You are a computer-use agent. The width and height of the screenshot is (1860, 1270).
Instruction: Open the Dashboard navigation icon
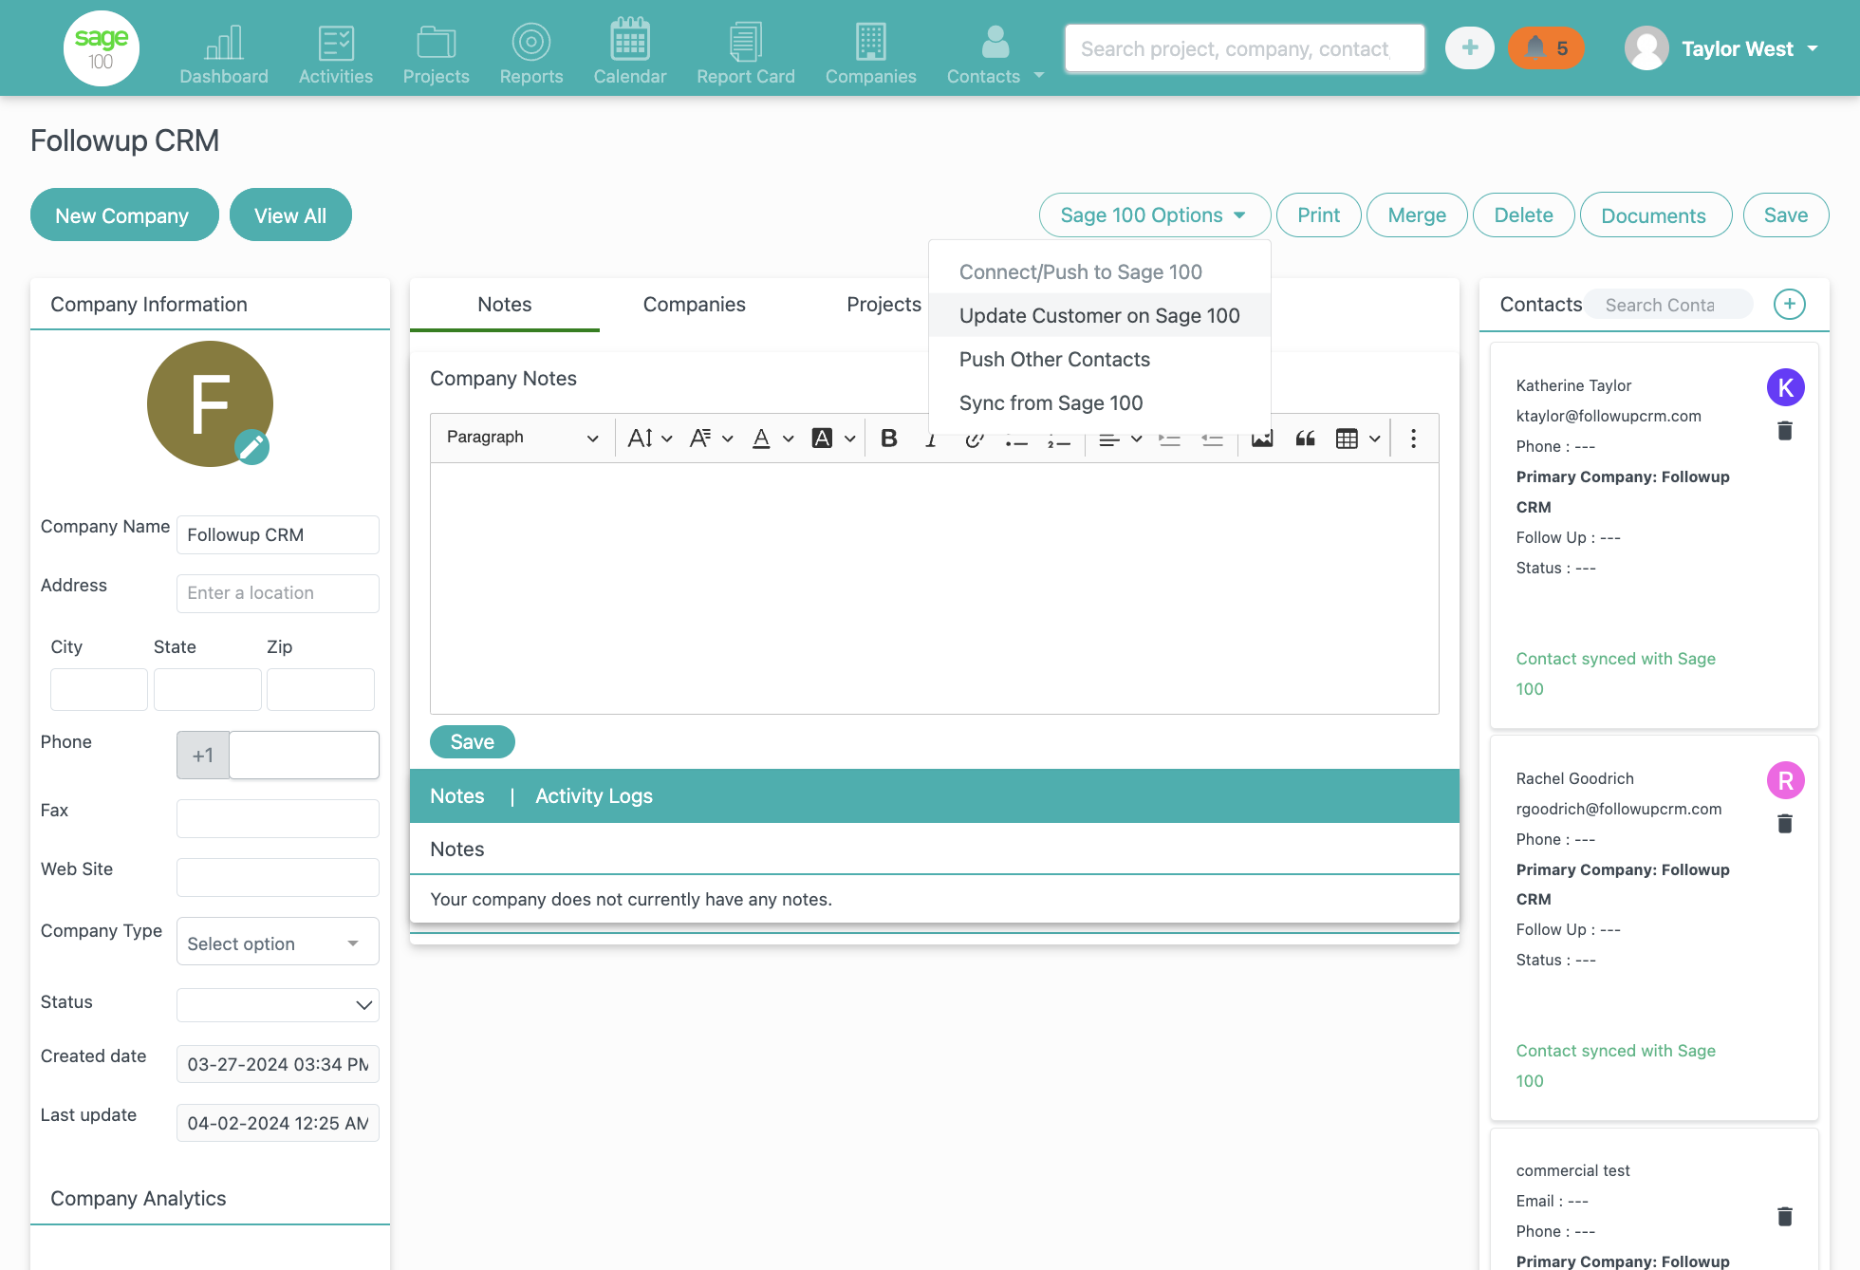(224, 53)
